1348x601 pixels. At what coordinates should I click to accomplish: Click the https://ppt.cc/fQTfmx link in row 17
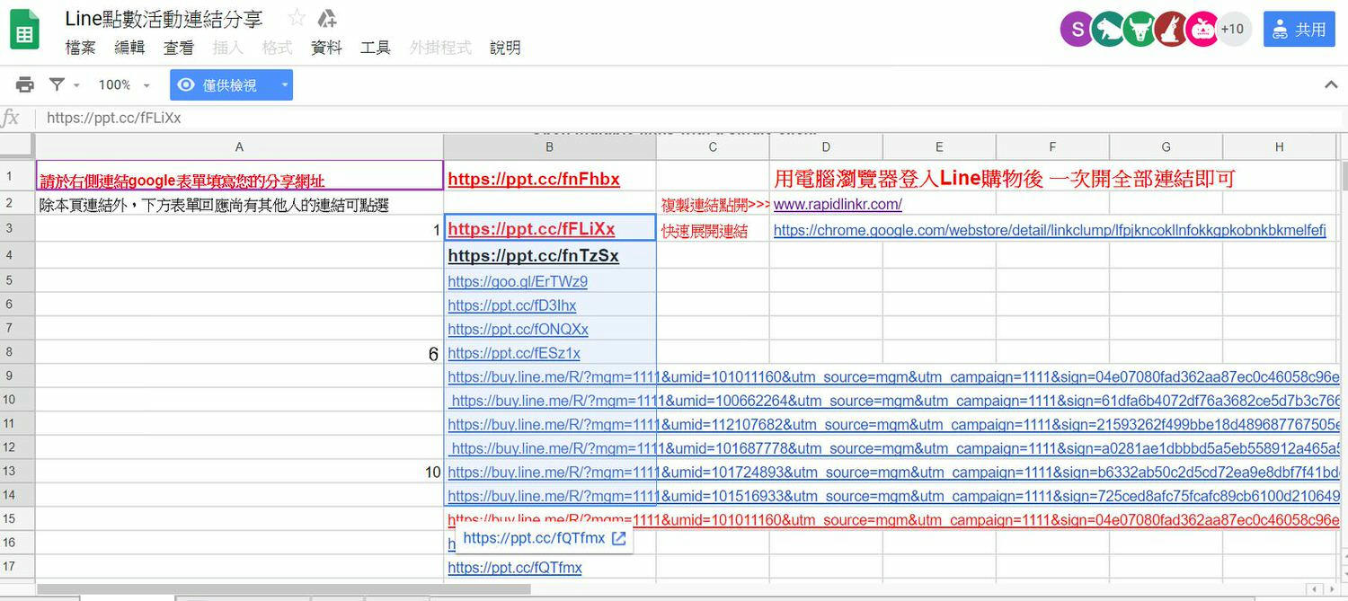click(515, 568)
